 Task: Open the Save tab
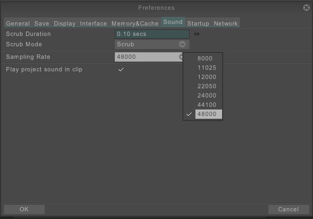41,23
